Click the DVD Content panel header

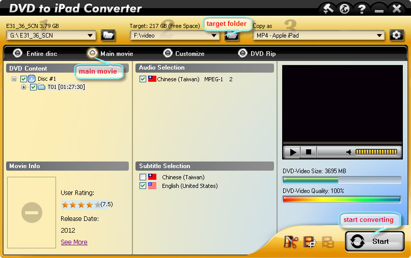[x=67, y=68]
